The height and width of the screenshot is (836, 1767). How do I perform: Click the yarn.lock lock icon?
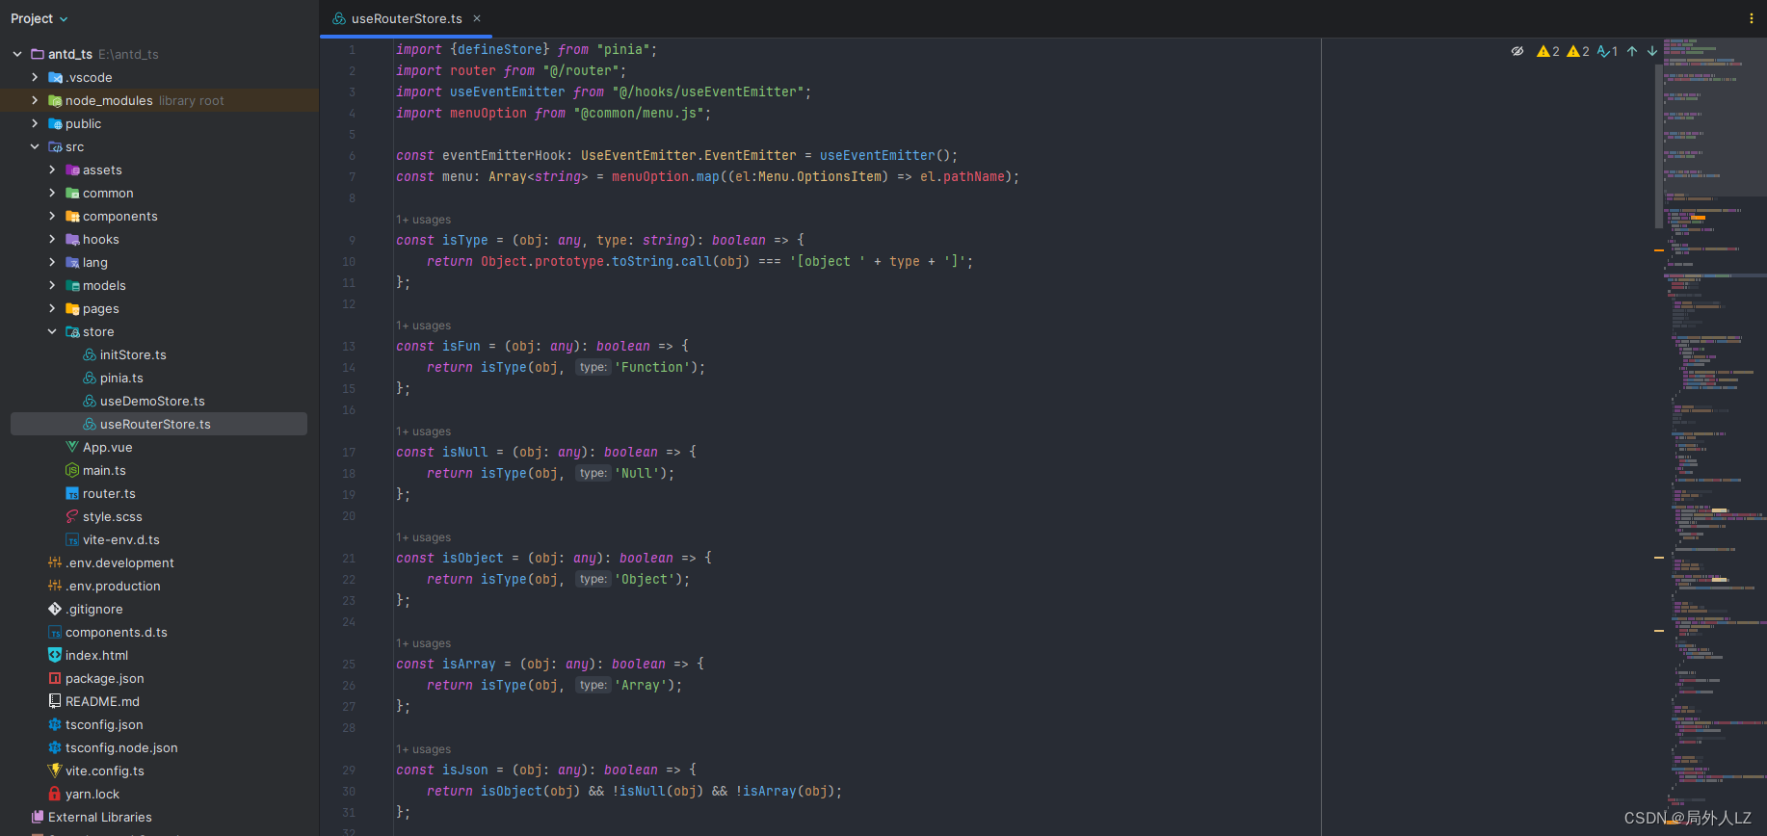(x=55, y=794)
